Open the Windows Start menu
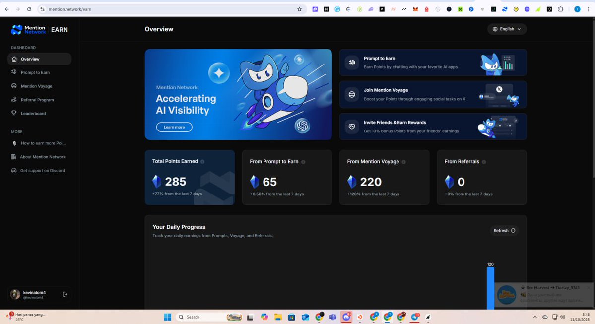595x324 pixels. 167,317
